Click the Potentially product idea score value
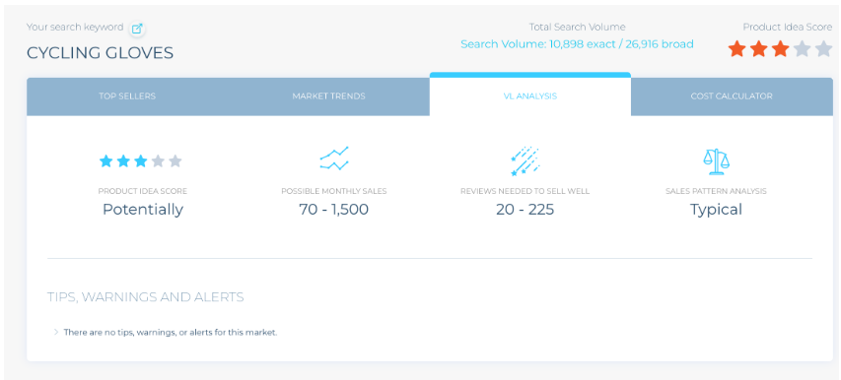 coord(143,210)
